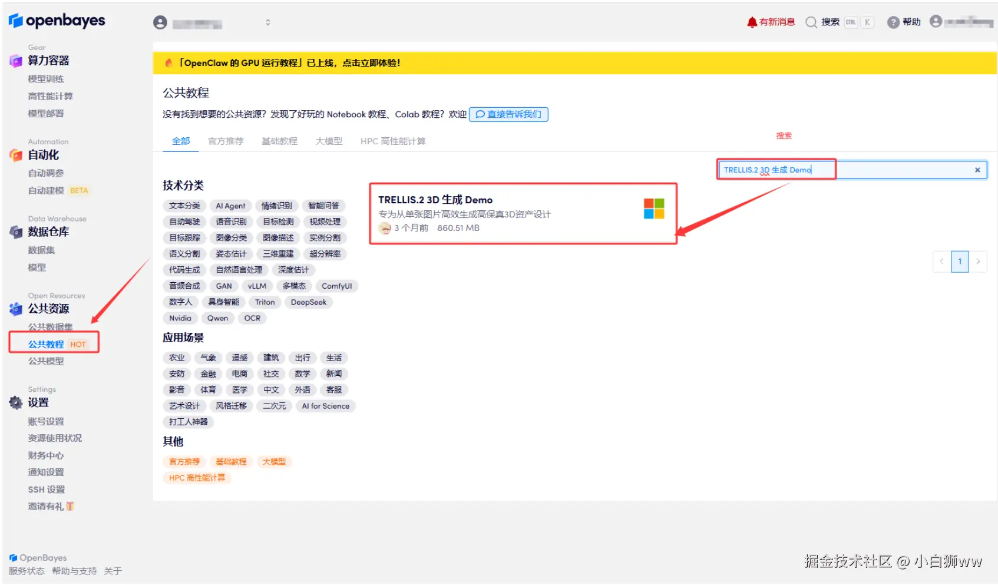
Task: Open 公共模型 in sidebar
Action: coord(46,362)
